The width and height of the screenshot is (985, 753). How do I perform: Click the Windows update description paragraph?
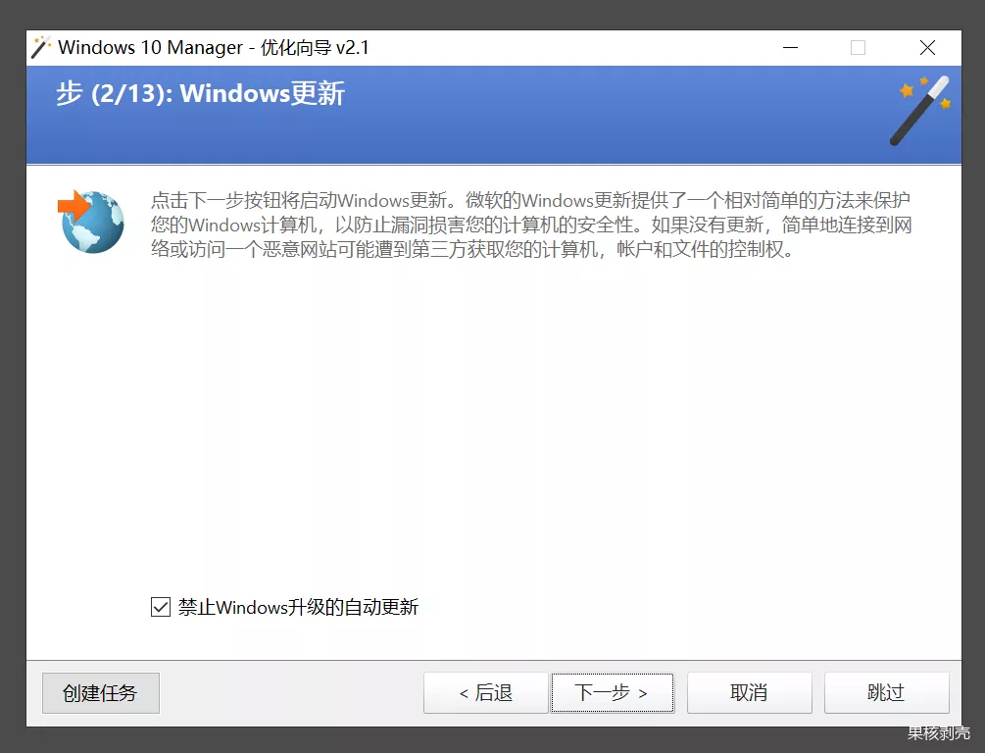point(531,226)
